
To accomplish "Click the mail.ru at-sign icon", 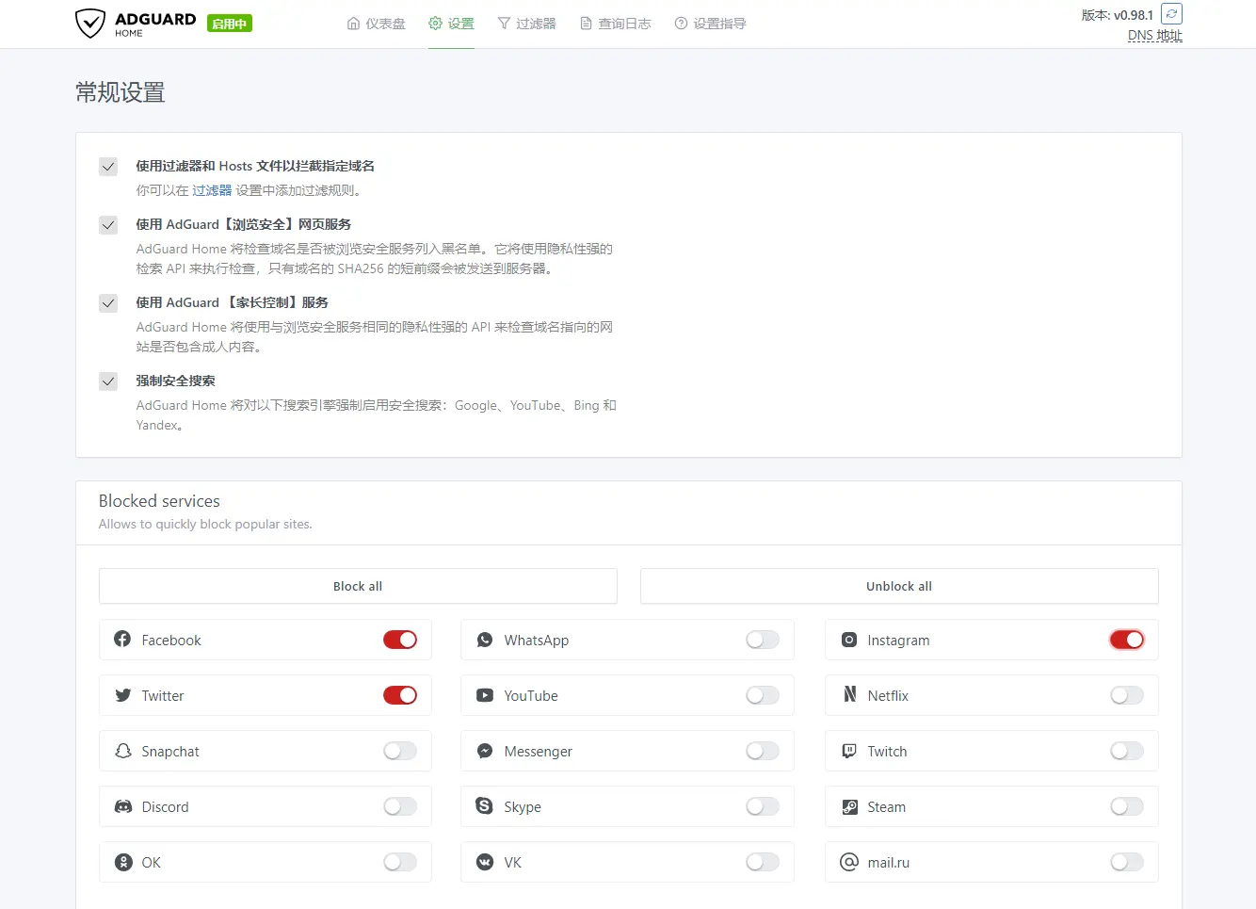I will (x=849, y=862).
